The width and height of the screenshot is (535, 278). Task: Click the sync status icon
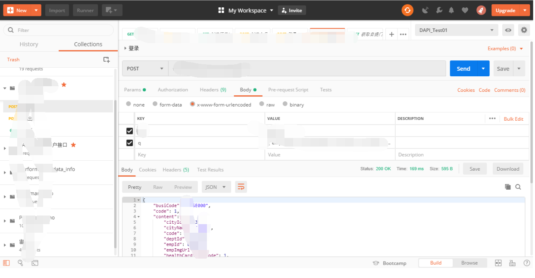coord(407,10)
